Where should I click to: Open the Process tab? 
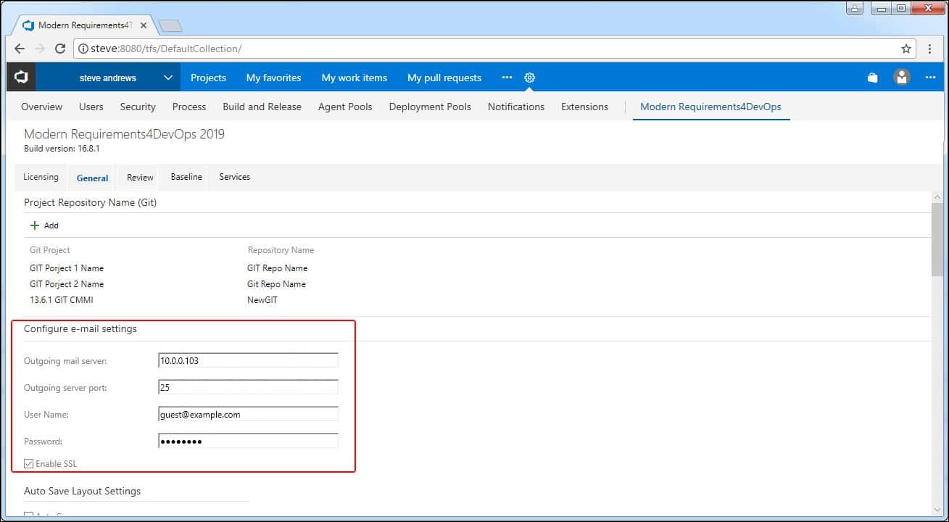pyautogui.click(x=189, y=107)
